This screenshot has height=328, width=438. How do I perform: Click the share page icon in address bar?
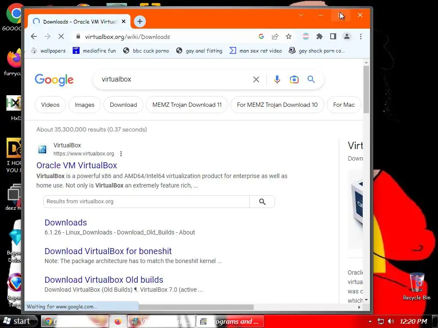(x=275, y=37)
